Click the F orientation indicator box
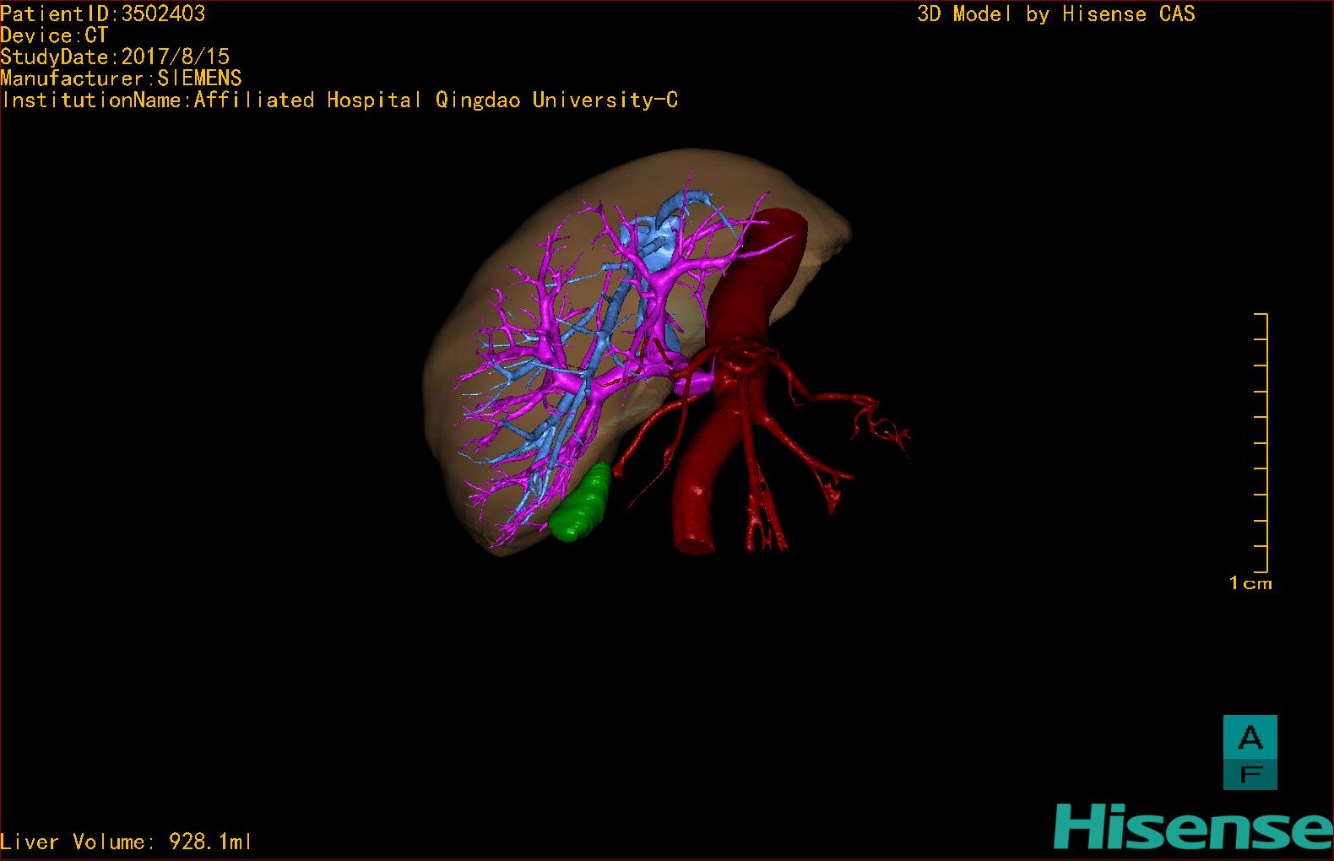 [x=1250, y=773]
